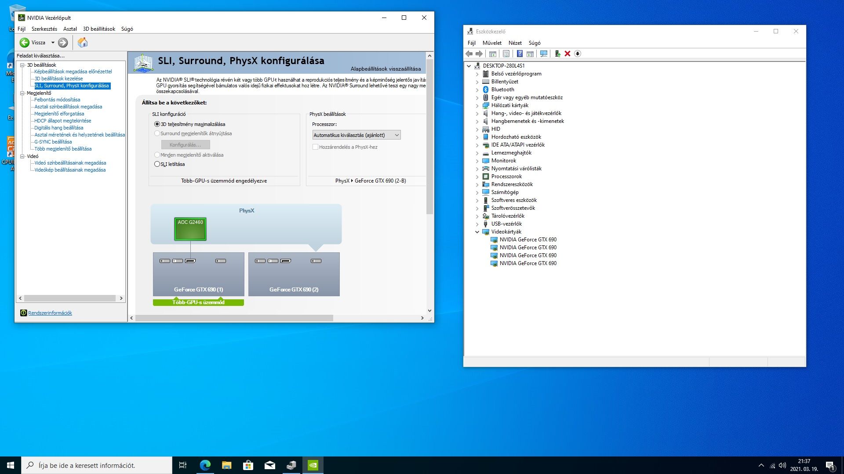Click the home icon in NVIDIA Vezérlőpult
The width and height of the screenshot is (844, 474).
point(83,43)
